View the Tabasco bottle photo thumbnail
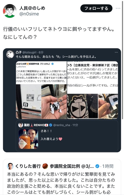The height and width of the screenshot is (195, 124). 28,139
